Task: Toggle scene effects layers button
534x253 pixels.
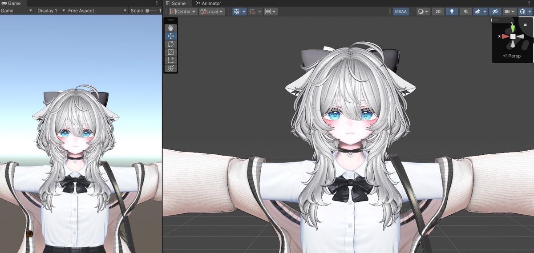Action: [x=478, y=12]
